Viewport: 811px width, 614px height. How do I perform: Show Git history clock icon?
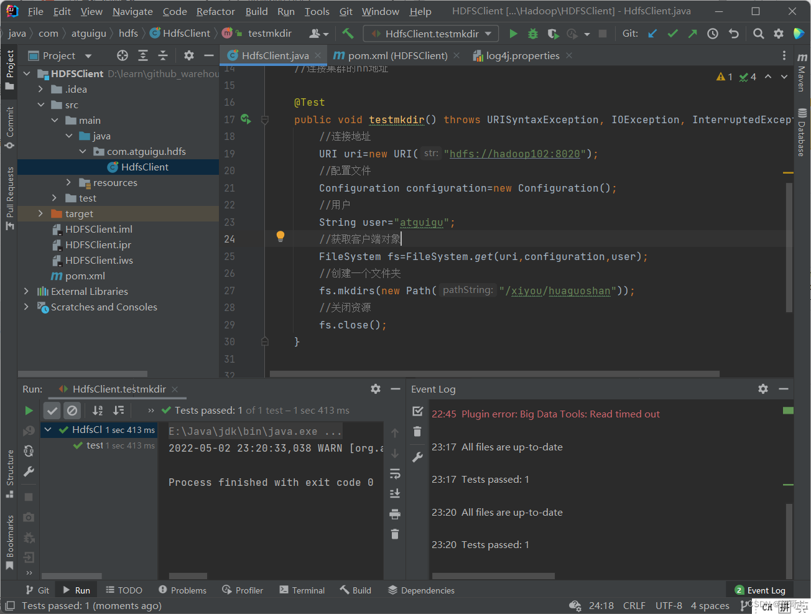tap(713, 34)
